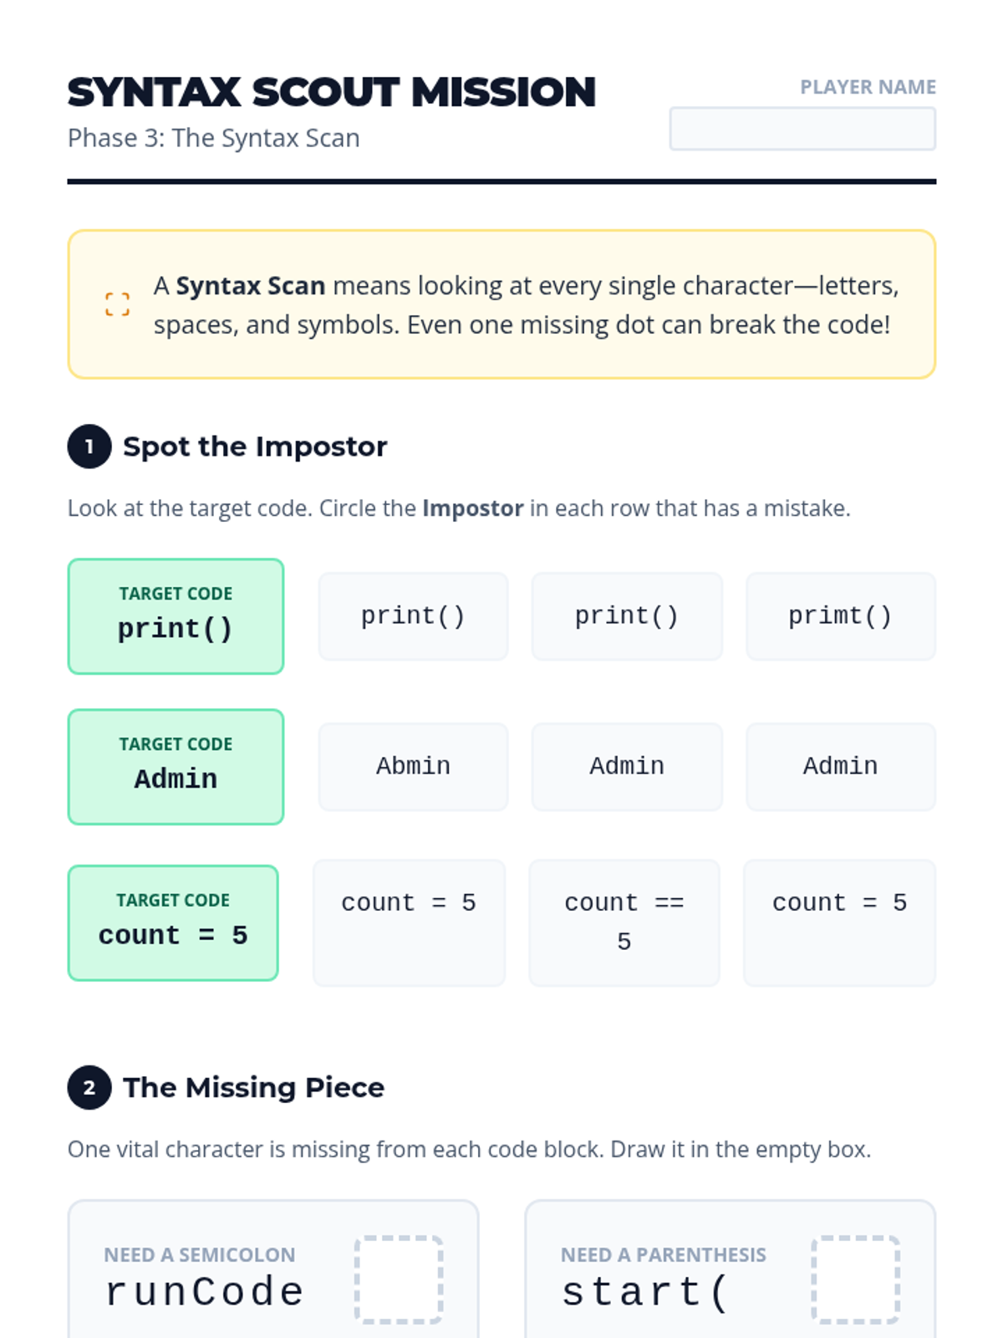Select the first print() option card
1003x1338 pixels.
(x=413, y=616)
